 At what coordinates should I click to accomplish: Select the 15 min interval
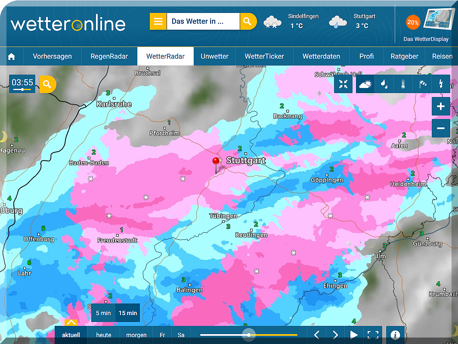(x=128, y=313)
